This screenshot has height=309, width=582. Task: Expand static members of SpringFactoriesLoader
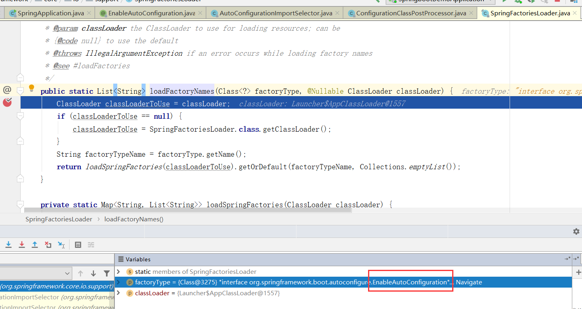[119, 272]
